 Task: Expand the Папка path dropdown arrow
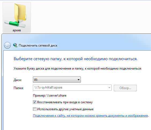[x=109, y=88]
